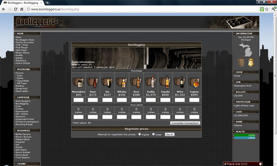The width and height of the screenshot is (277, 166).
Task: Open the Stock Market link in Resources
Action: click(x=23, y=152)
